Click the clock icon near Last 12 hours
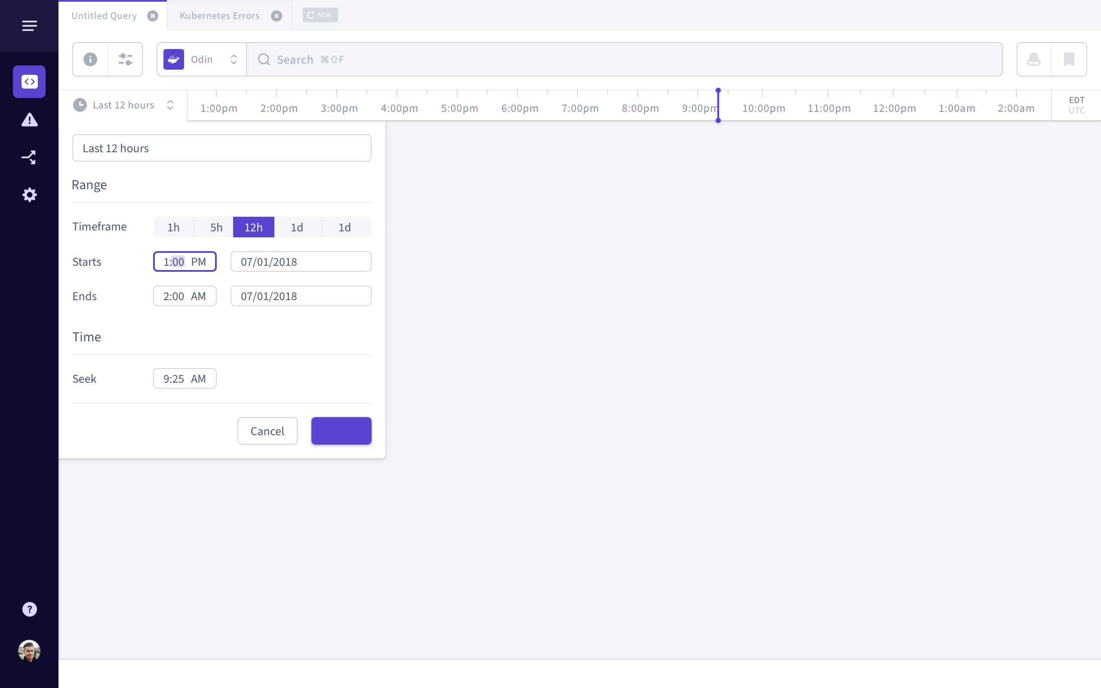This screenshot has height=688, width=1101. coord(80,105)
